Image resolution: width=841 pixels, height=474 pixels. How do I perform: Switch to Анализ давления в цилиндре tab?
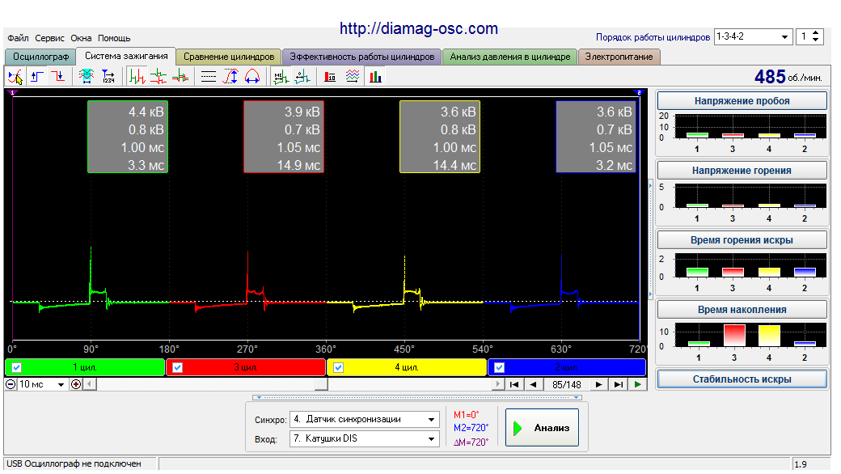pyautogui.click(x=510, y=57)
